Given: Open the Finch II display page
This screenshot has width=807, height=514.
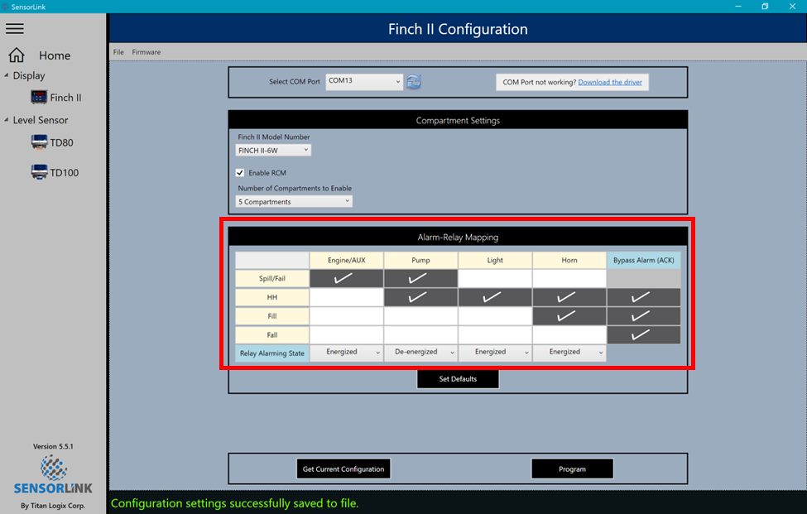Looking at the screenshot, I should coord(64,97).
